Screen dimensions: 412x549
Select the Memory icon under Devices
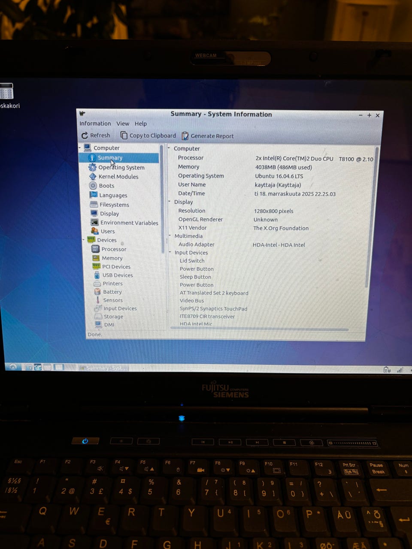pos(96,258)
